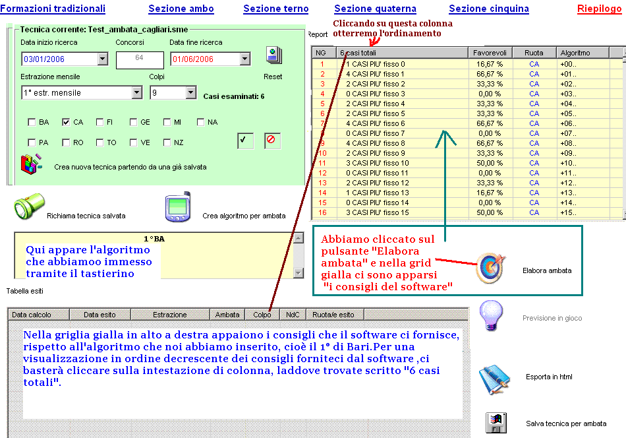Tick the NA wheel checkbox
The width and height of the screenshot is (626, 438).
point(200,122)
